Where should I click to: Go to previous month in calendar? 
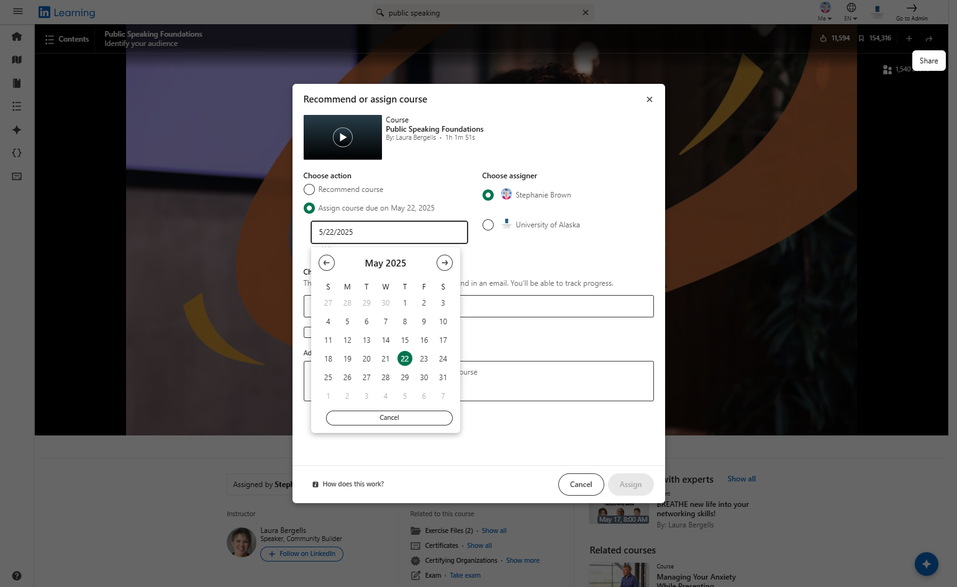pyautogui.click(x=326, y=263)
